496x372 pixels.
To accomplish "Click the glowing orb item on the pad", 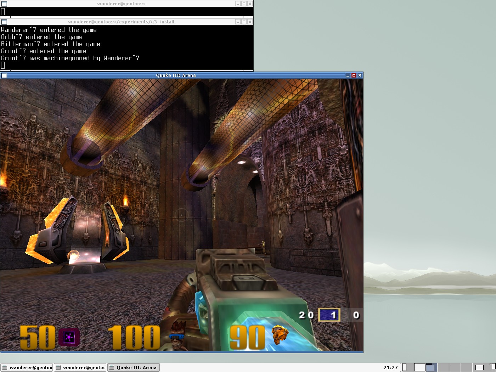I will click(73, 256).
